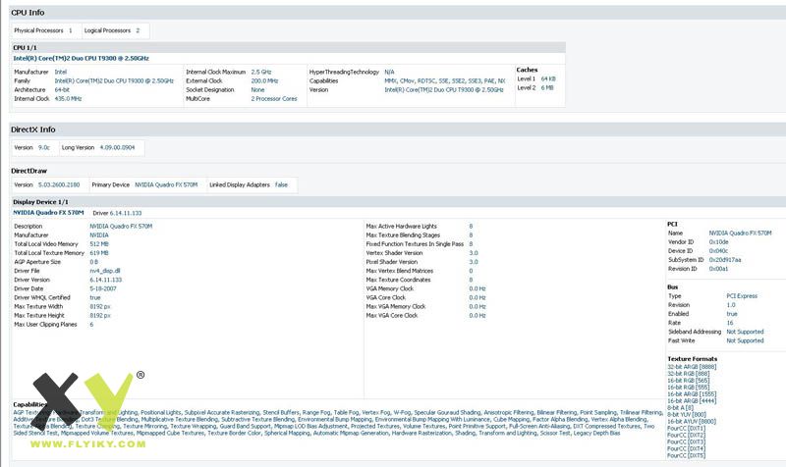Select the Pixel Shader Version value "3.0"

pos(474,262)
